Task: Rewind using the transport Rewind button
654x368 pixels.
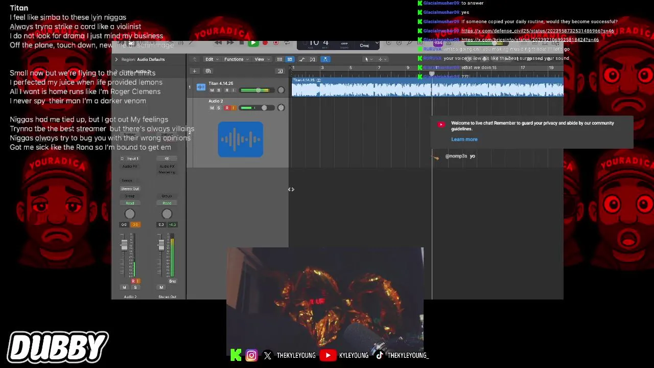Action: click(218, 43)
